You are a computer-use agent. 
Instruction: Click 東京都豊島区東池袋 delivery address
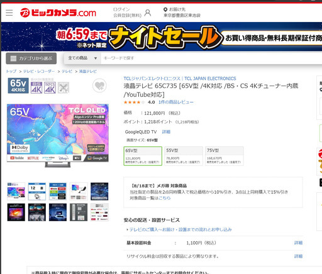pyautogui.click(x=182, y=15)
